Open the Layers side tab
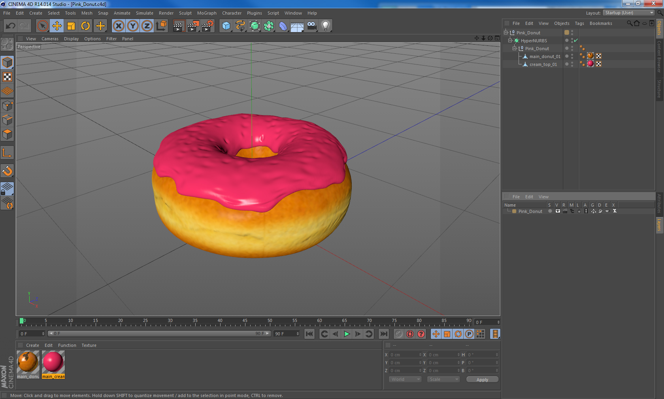 (659, 225)
